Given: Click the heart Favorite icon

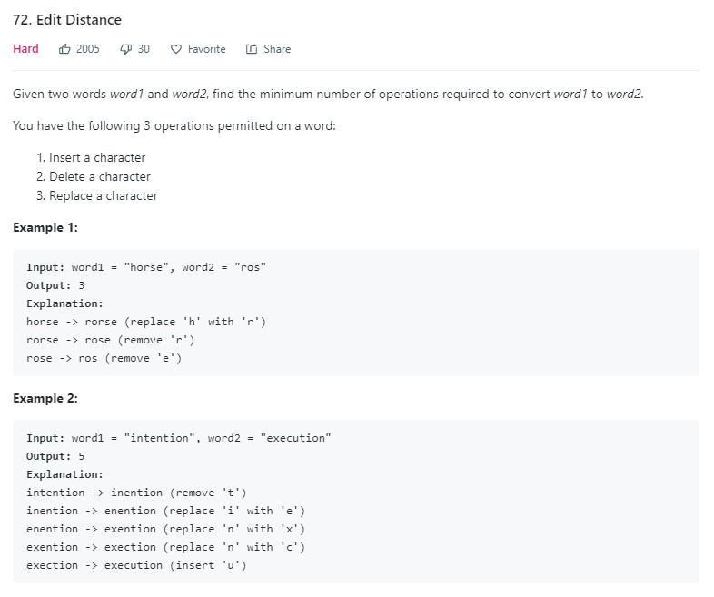Looking at the screenshot, I should pyautogui.click(x=176, y=49).
